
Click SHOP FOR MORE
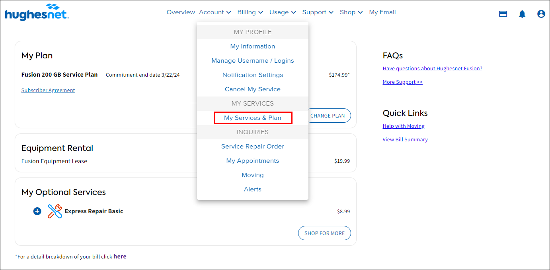[x=324, y=233]
